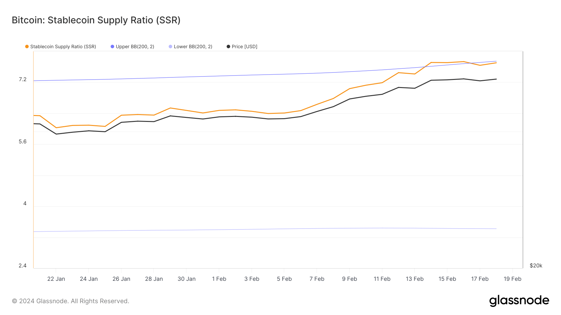
Task: Click the glassnode logo
Action: pyautogui.click(x=519, y=301)
